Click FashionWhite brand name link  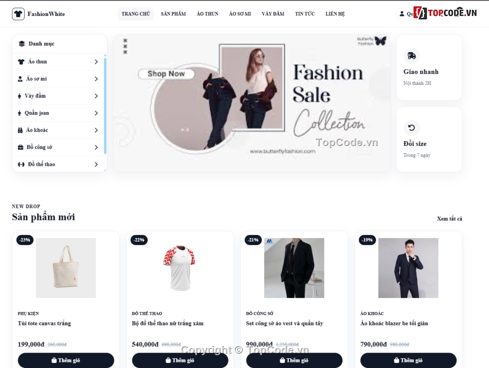(x=46, y=14)
